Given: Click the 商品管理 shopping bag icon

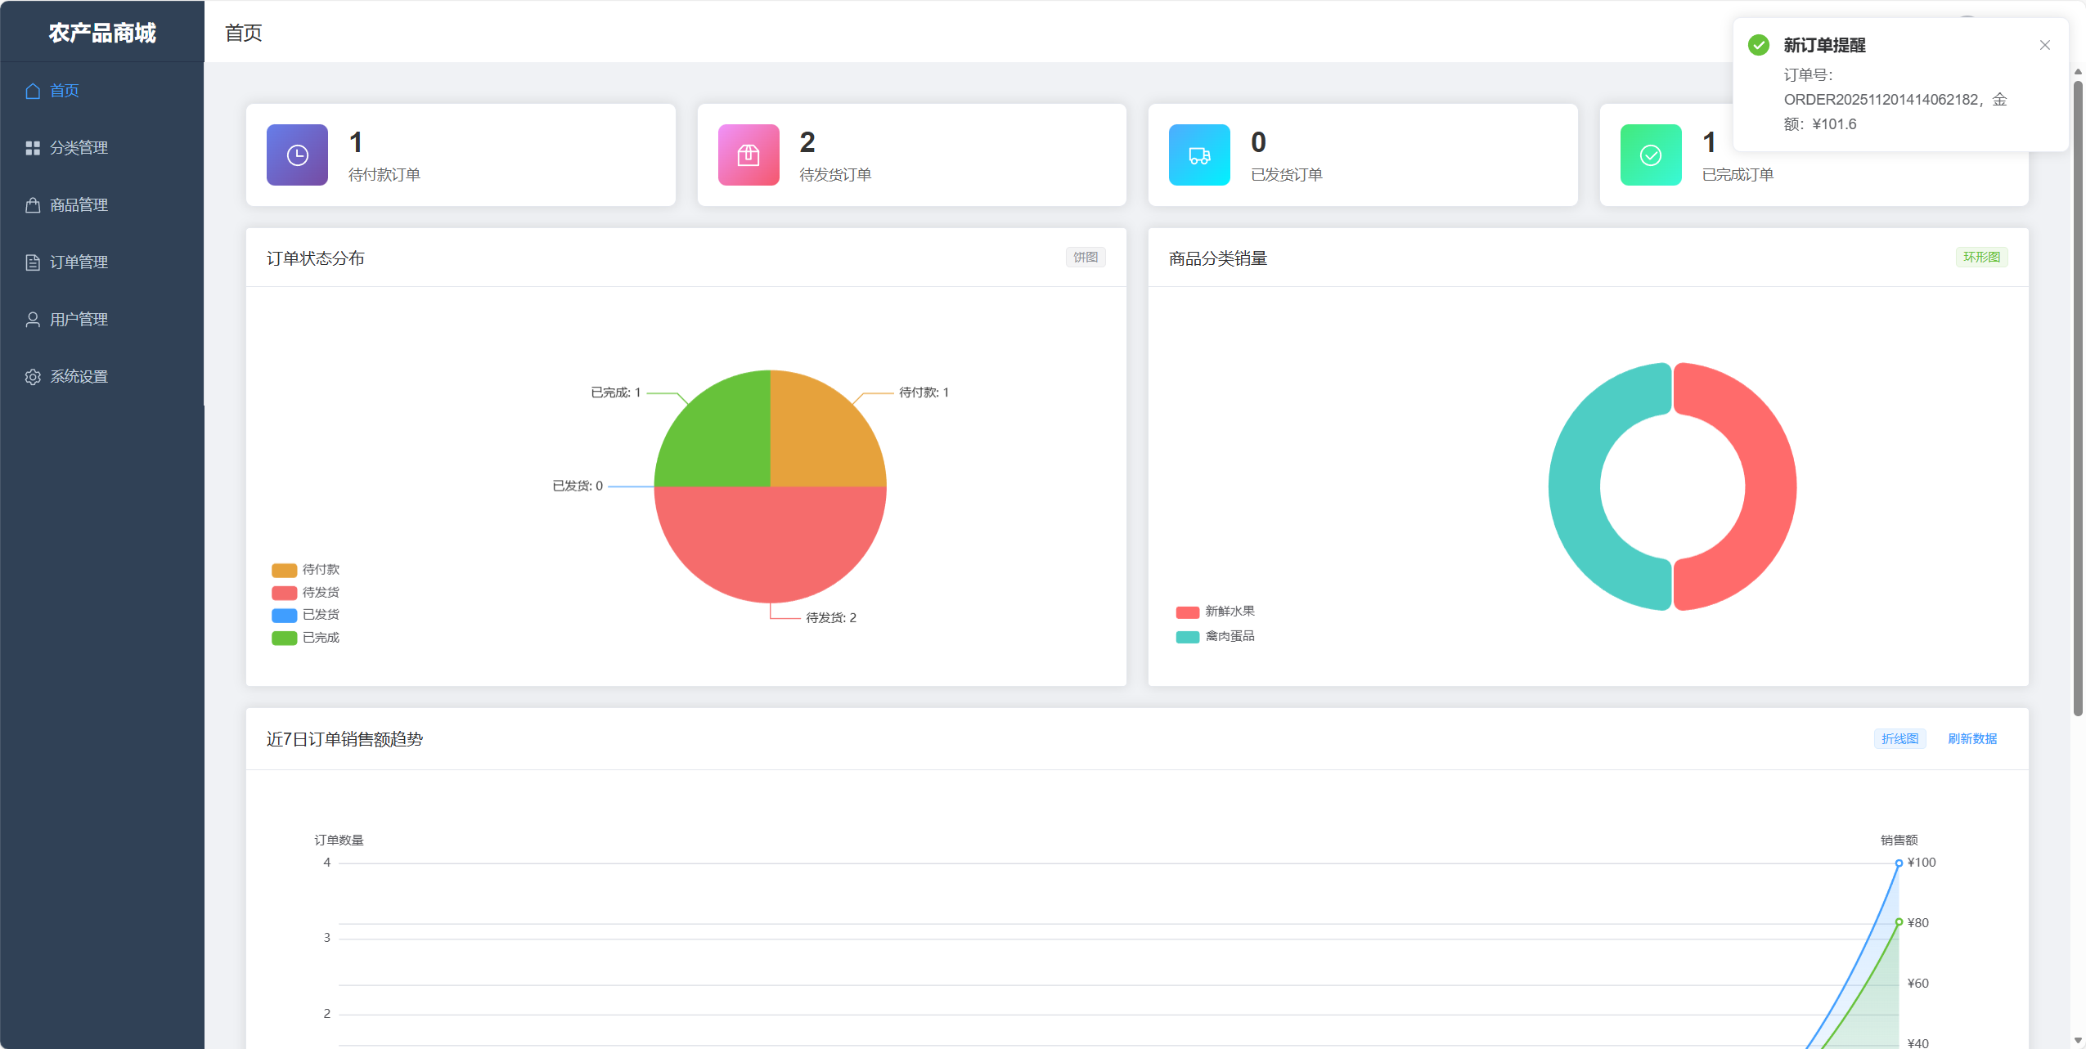Looking at the screenshot, I should coord(33,205).
